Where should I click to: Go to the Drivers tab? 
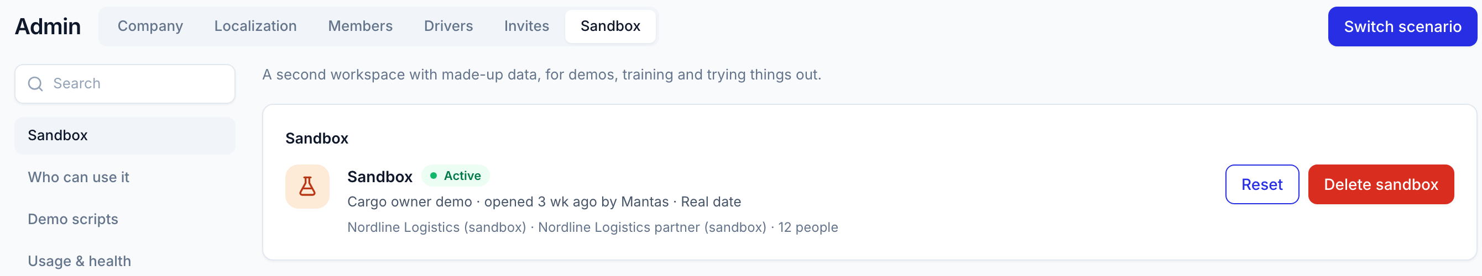[x=448, y=26]
